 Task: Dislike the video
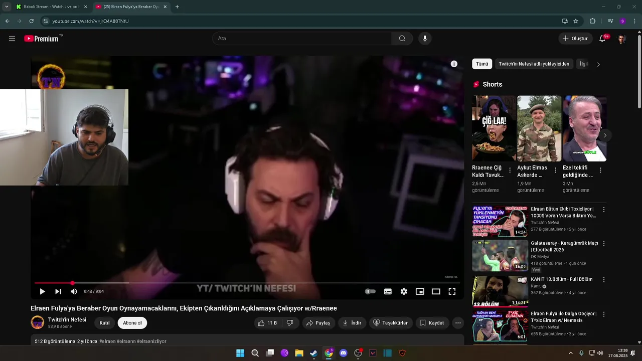click(x=290, y=323)
